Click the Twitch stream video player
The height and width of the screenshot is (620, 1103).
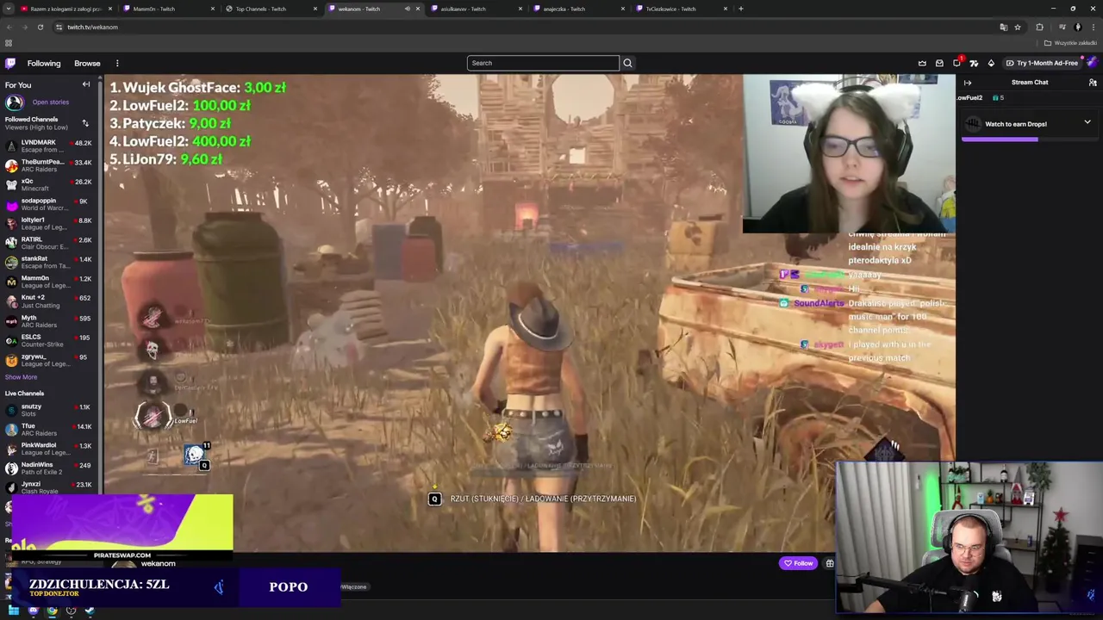529,313
